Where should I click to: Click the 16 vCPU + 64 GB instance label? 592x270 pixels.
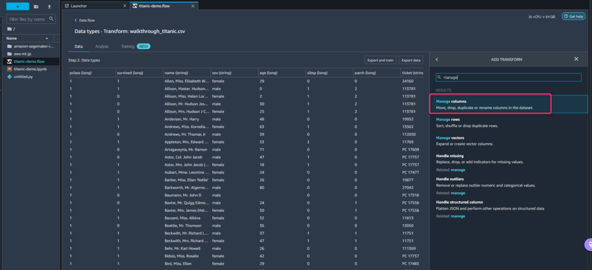542,16
